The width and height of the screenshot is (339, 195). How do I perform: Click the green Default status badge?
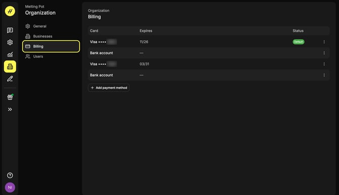(299, 42)
